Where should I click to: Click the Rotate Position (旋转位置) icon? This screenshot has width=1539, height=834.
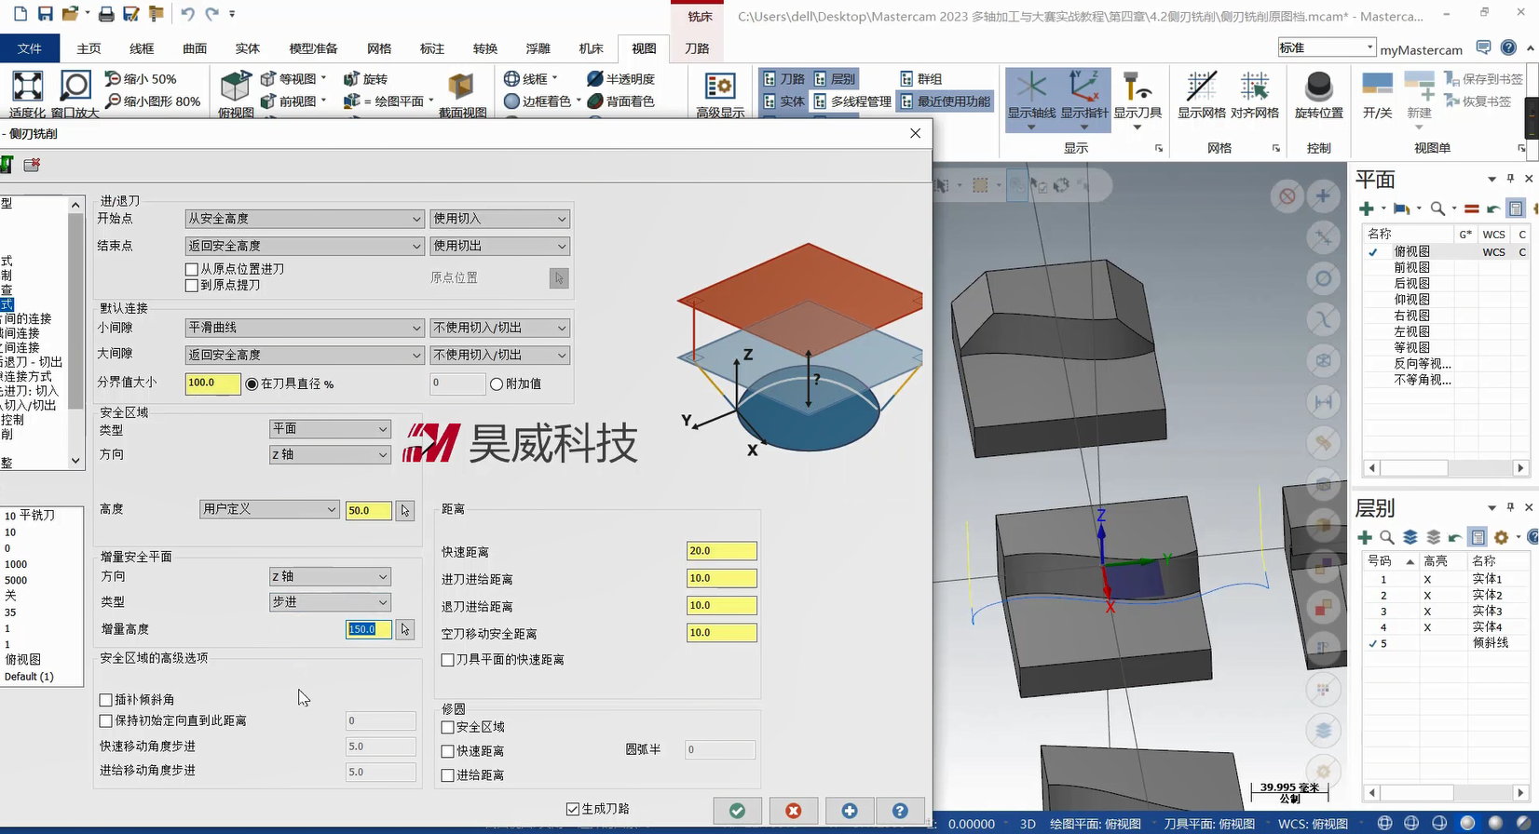click(1318, 93)
